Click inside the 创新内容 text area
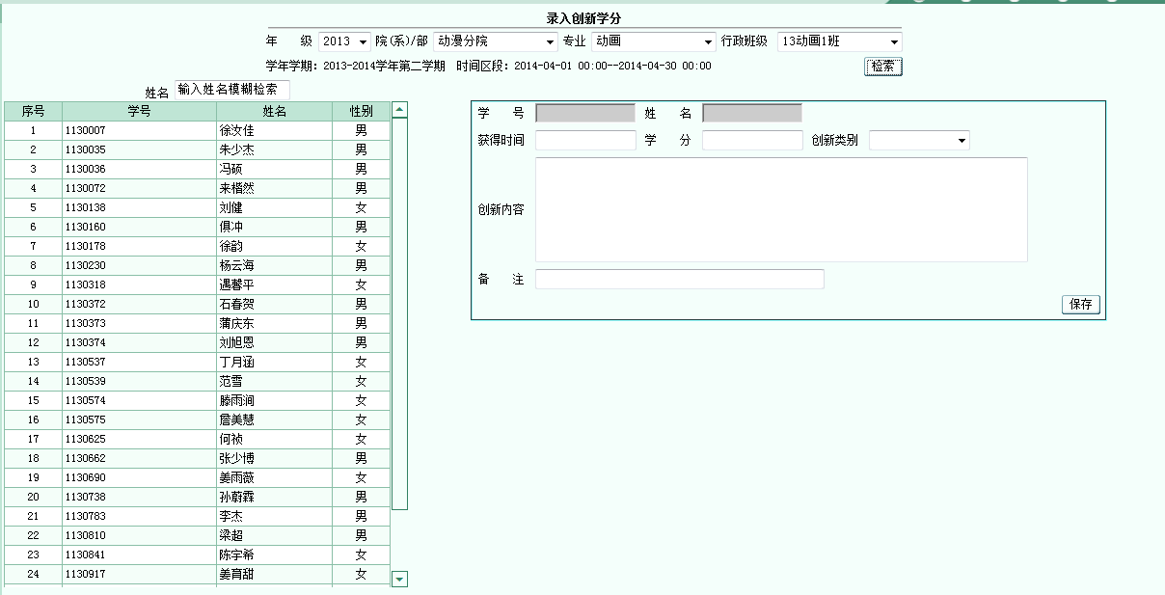Image resolution: width=1165 pixels, height=595 pixels. (781, 209)
